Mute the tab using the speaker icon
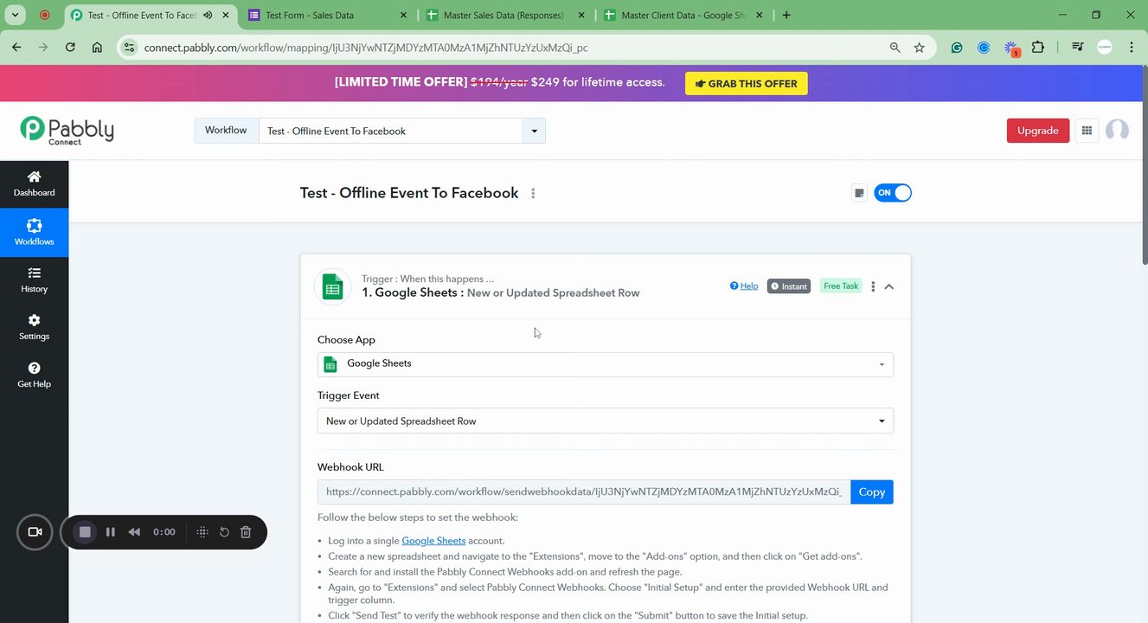This screenshot has width=1148, height=623. tap(208, 15)
